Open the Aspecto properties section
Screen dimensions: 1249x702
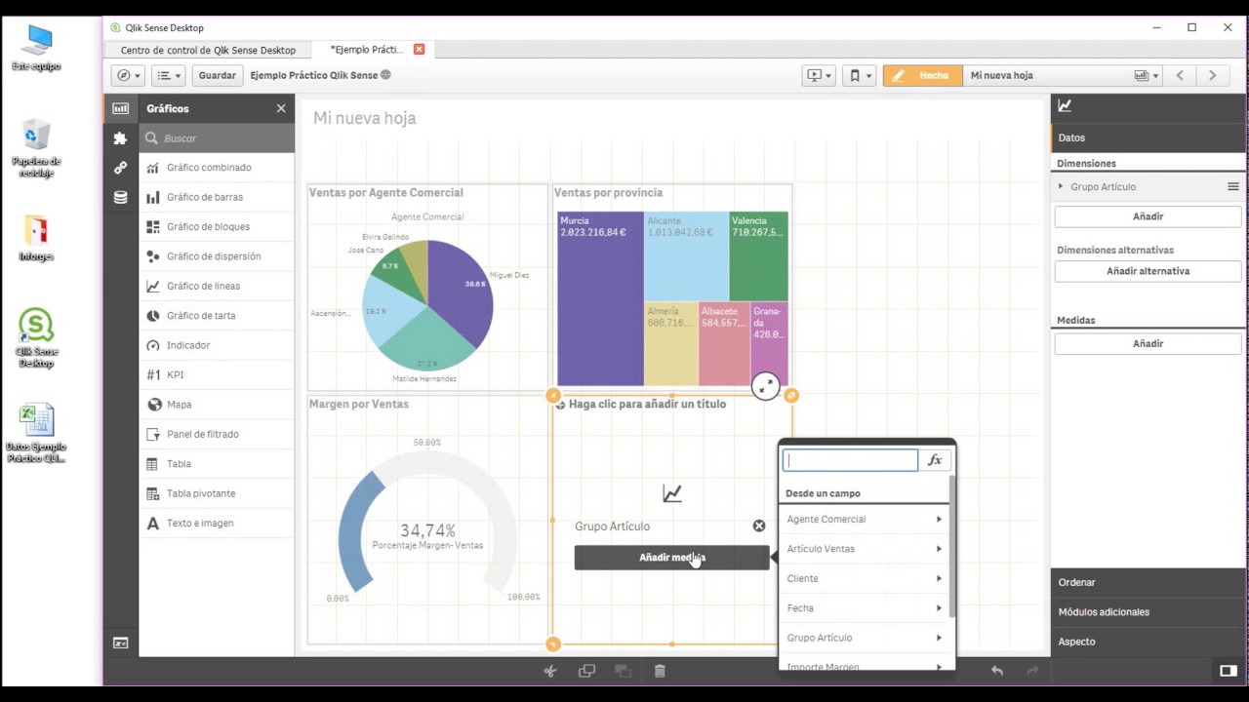coord(1148,642)
